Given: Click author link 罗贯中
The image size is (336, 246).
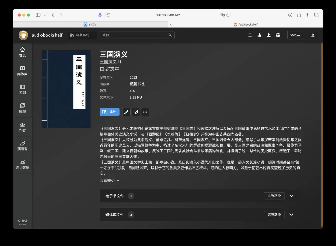Looking at the screenshot, I should pyautogui.click(x=112, y=69).
